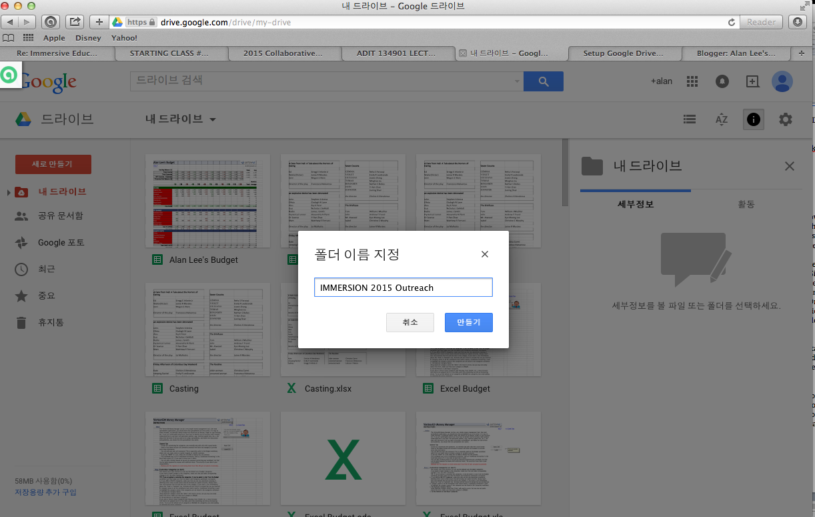Click 저장용량 추가 구입 storage link
Viewport: 815px width, 517px height.
(x=45, y=492)
